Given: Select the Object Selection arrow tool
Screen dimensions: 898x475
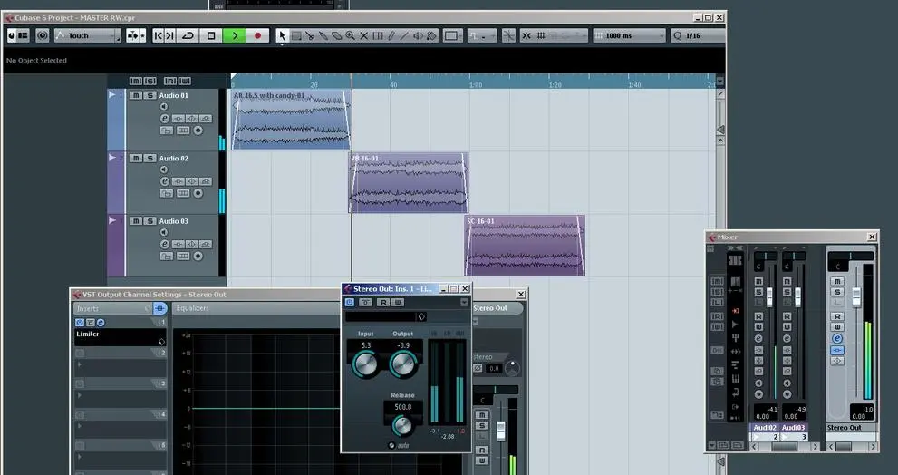Looking at the screenshot, I should 282,35.
